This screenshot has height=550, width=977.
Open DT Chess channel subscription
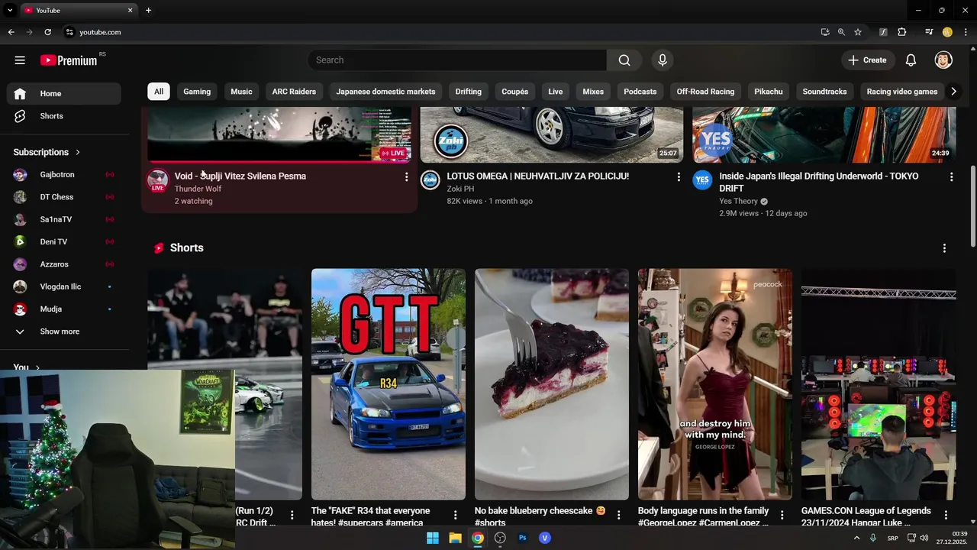(64, 197)
